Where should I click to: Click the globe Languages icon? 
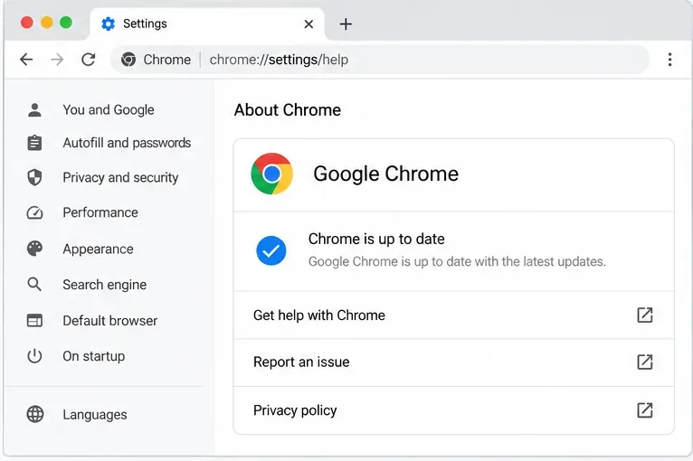click(35, 414)
